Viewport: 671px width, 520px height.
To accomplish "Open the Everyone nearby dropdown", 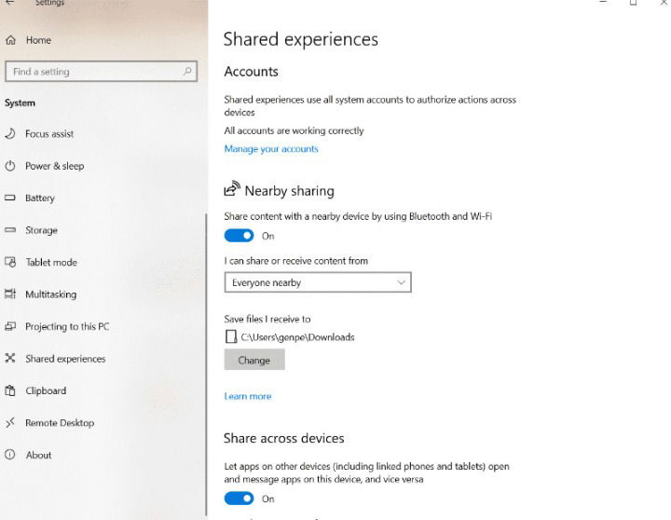I will pyautogui.click(x=318, y=282).
